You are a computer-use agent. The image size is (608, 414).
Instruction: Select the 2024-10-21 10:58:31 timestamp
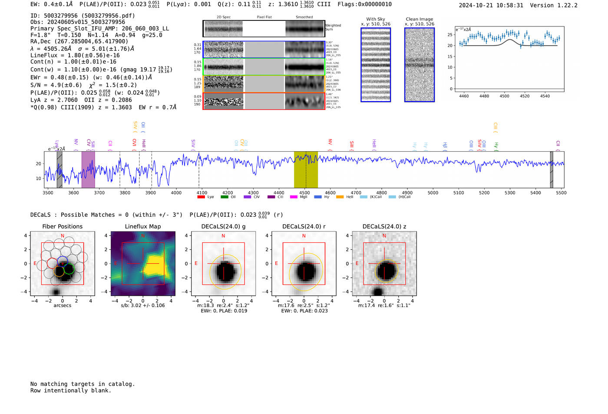click(x=491, y=5)
